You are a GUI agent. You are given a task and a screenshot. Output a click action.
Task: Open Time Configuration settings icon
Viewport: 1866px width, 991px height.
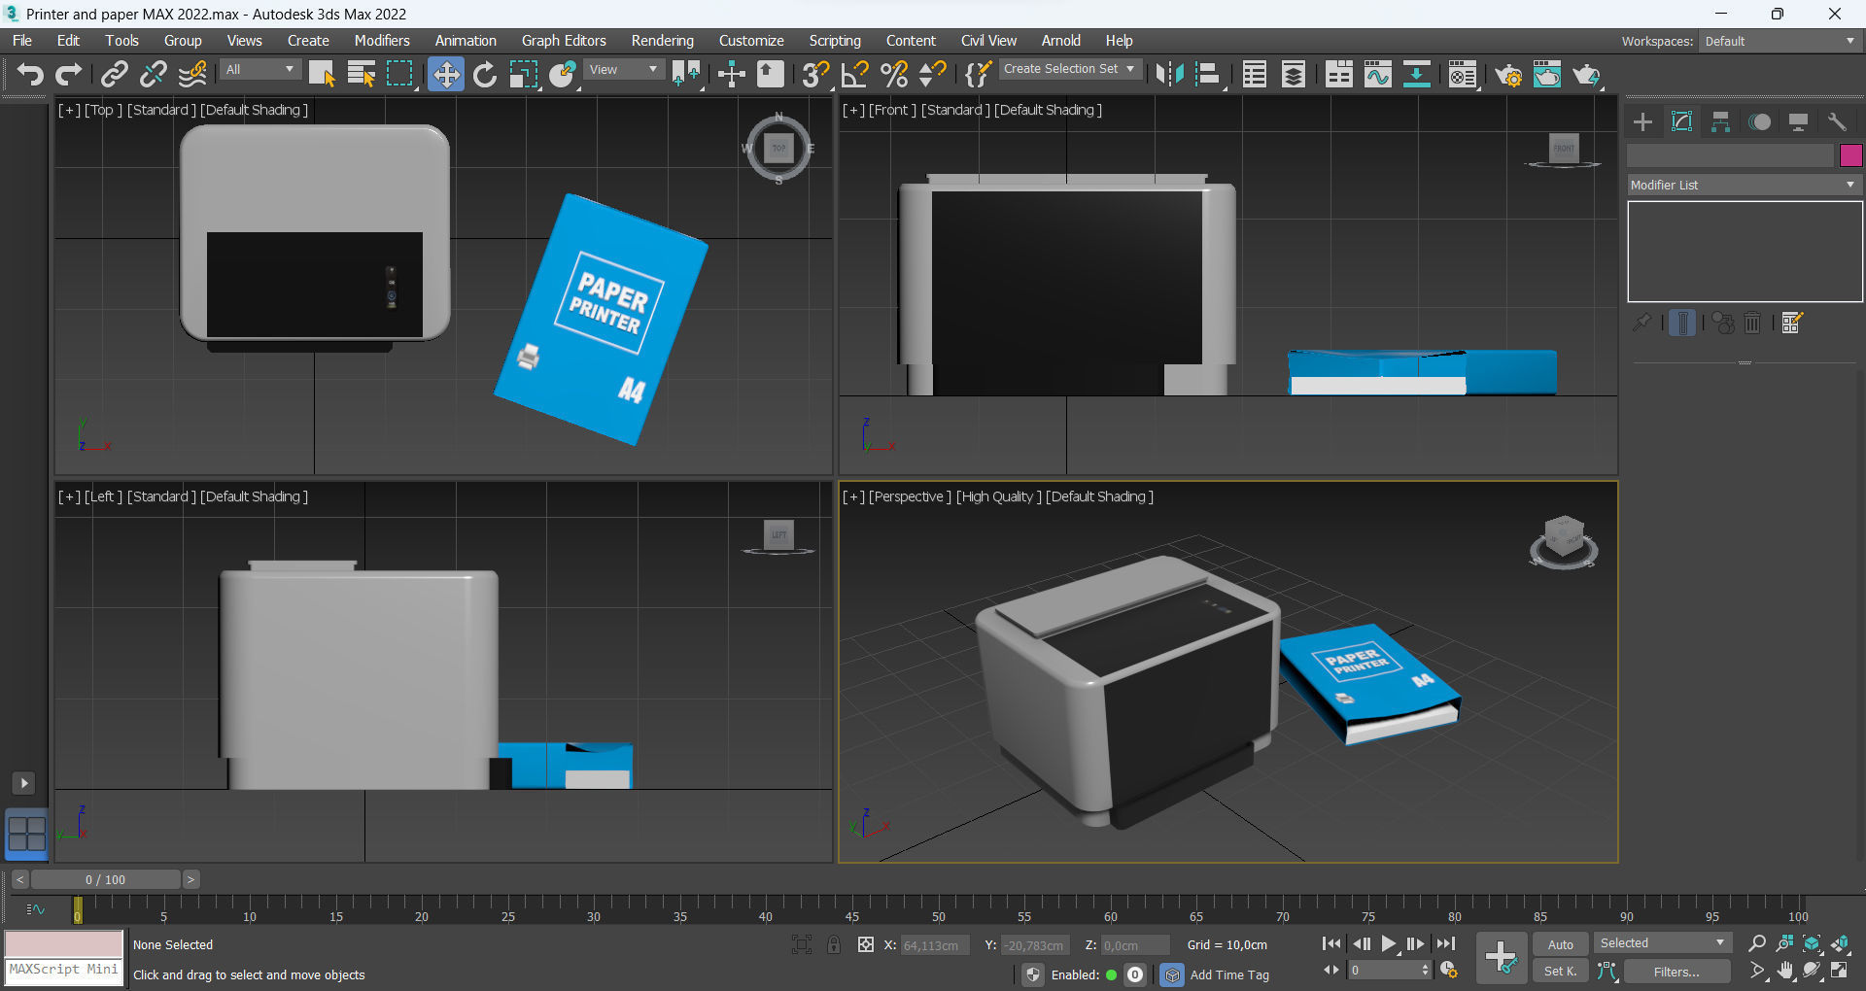pyautogui.click(x=1448, y=971)
